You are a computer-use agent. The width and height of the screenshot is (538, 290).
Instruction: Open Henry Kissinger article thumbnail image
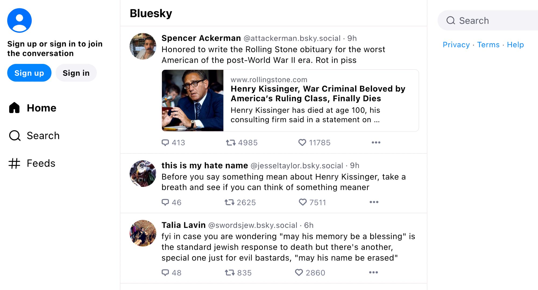pyautogui.click(x=193, y=100)
